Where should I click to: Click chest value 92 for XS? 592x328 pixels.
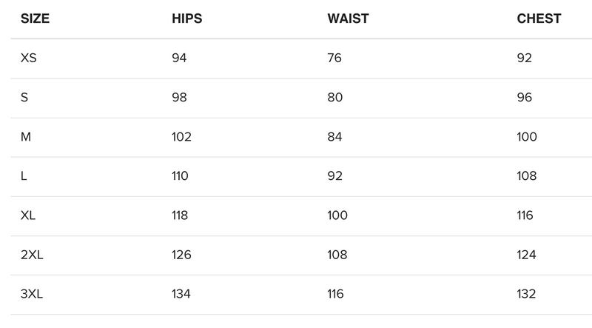pyautogui.click(x=524, y=58)
